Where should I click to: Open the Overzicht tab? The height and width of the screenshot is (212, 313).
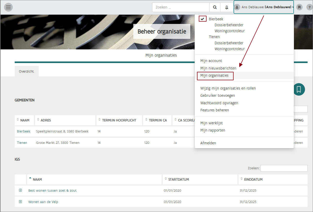[26, 72]
